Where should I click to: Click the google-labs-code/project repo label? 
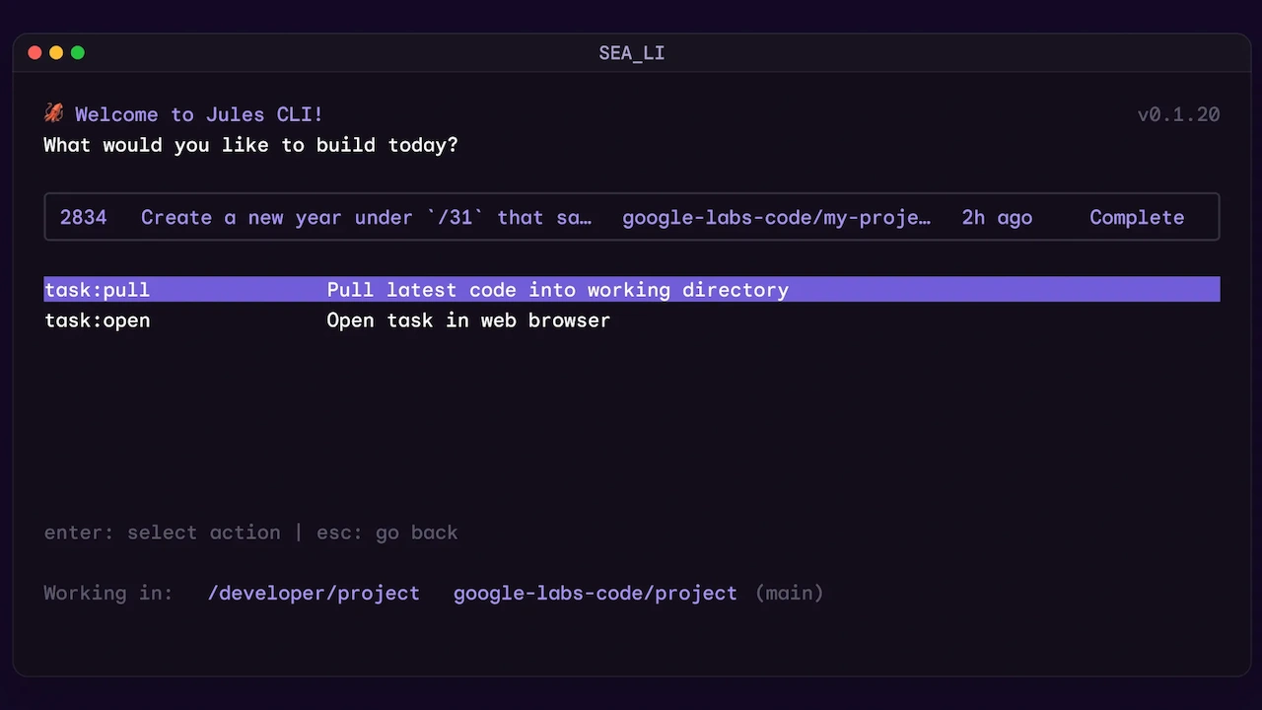click(x=595, y=594)
